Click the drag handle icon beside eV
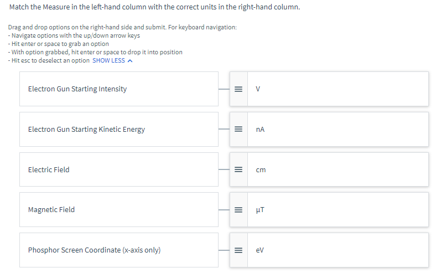 pyautogui.click(x=238, y=250)
